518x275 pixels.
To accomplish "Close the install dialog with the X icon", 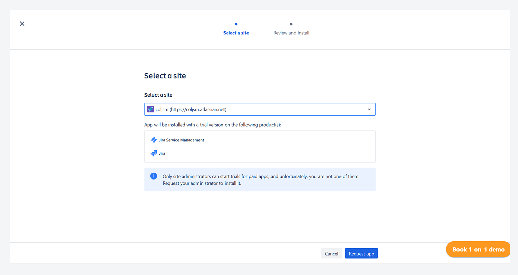I will pos(22,24).
